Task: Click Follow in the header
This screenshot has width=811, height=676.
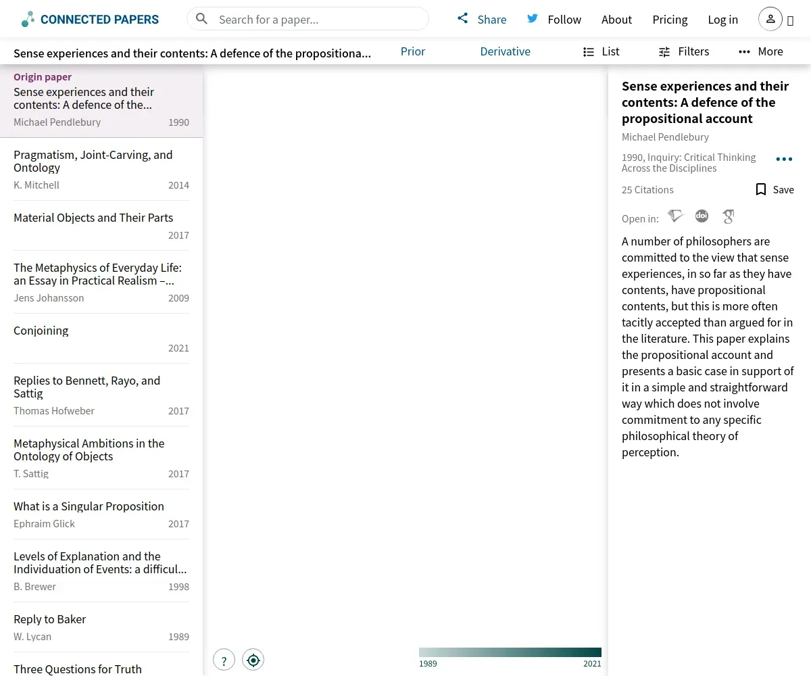Action: pyautogui.click(x=564, y=20)
